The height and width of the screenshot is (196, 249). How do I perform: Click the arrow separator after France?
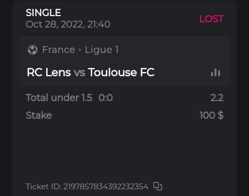(80, 50)
